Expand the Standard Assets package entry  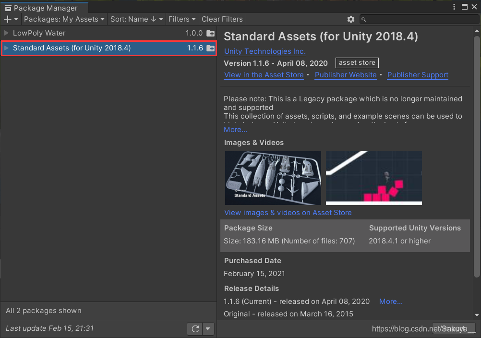point(6,48)
